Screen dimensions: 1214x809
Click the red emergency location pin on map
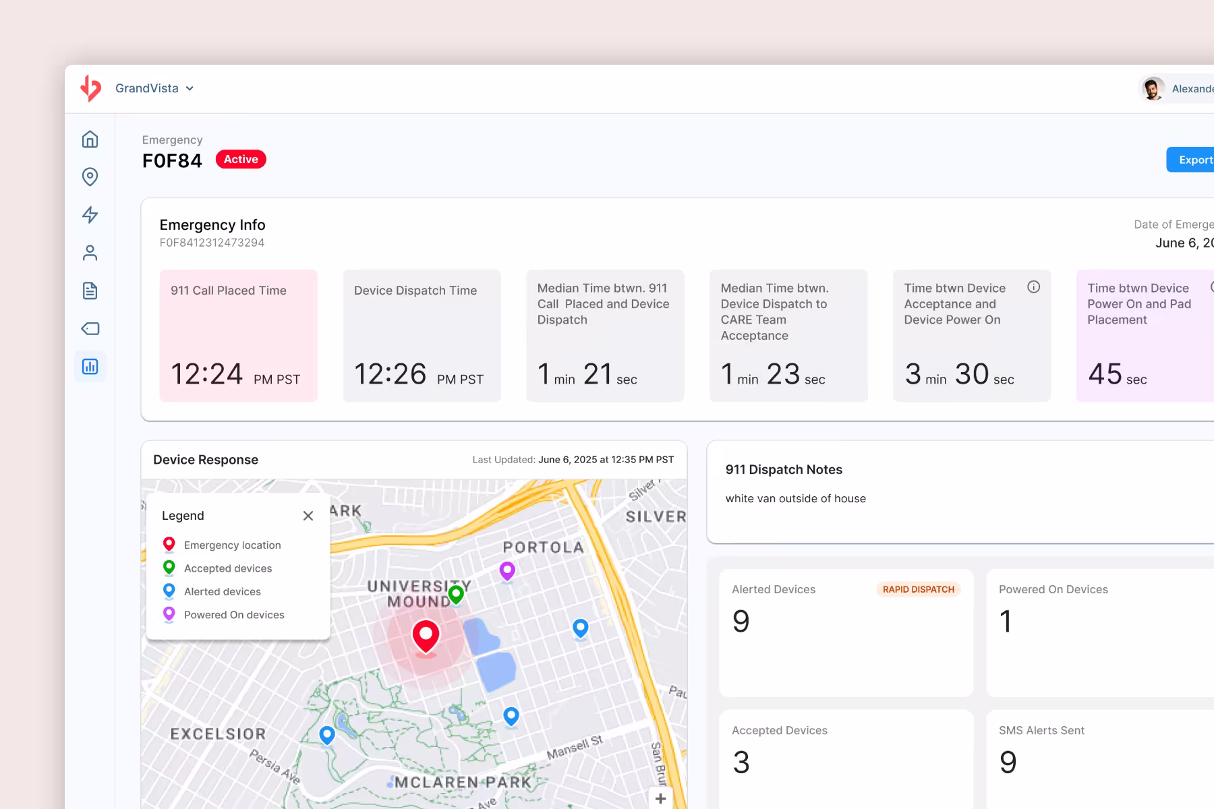(x=426, y=637)
